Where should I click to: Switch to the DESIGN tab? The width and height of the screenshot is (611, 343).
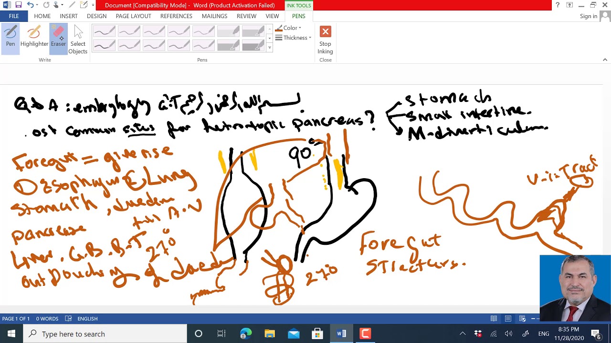coord(96,16)
